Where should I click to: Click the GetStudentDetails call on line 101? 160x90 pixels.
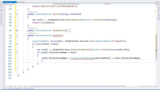80,49
